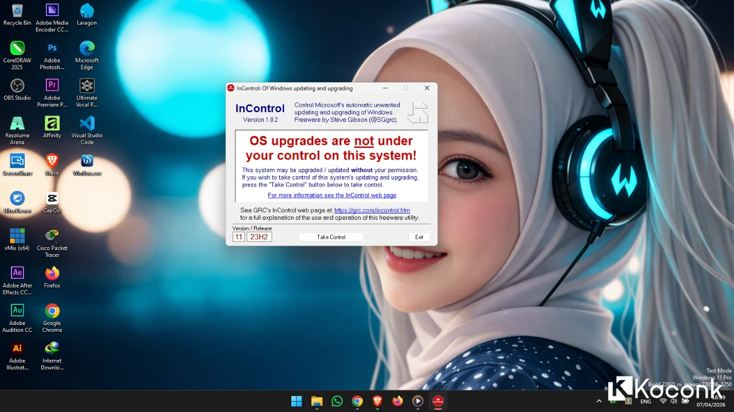
Task: Open WhatsApp from the taskbar
Action: click(337, 401)
